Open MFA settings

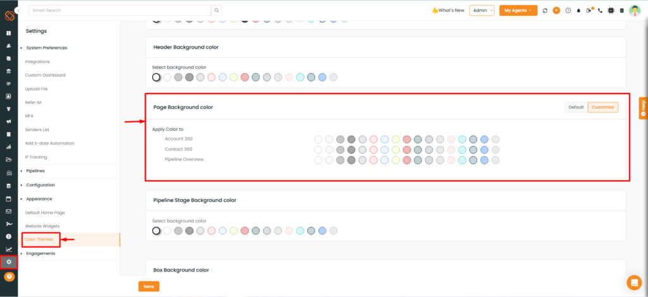tap(29, 116)
